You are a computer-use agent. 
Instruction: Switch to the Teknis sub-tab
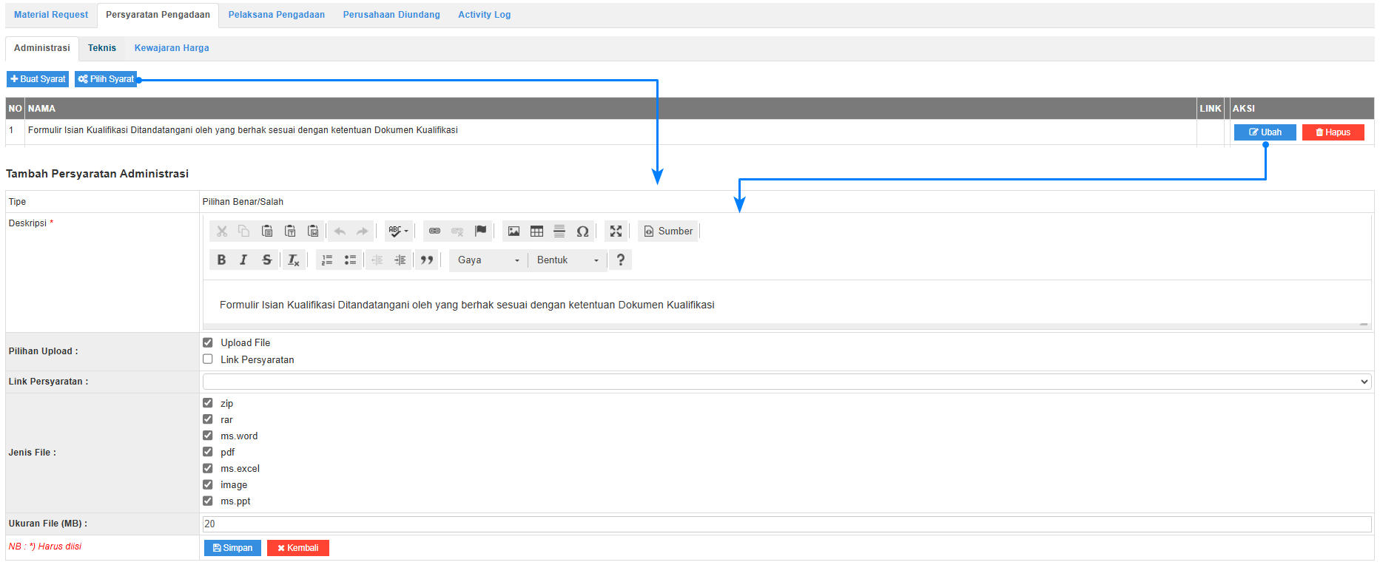[102, 48]
